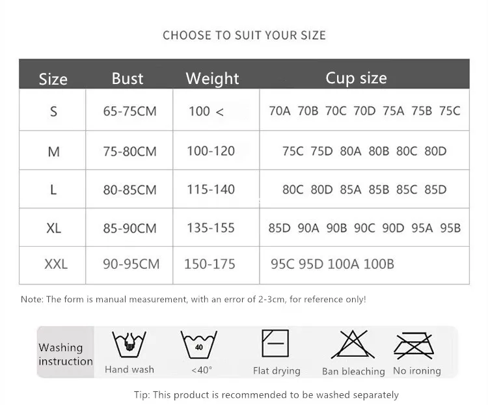Select the Weight column header
This screenshot has height=405, width=488.
pos(212,79)
